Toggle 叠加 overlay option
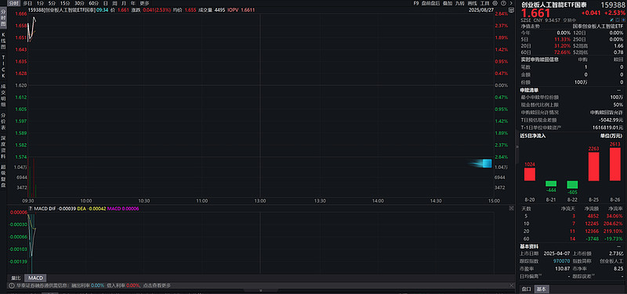 [448, 3]
